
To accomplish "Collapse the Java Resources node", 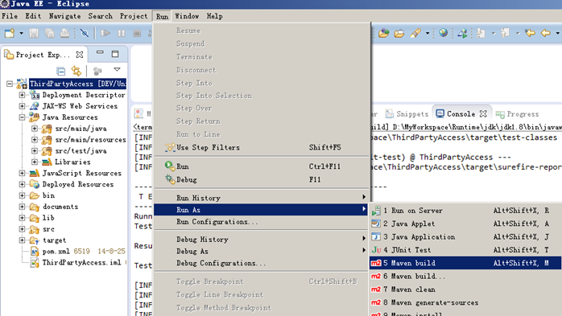I will coord(23,117).
